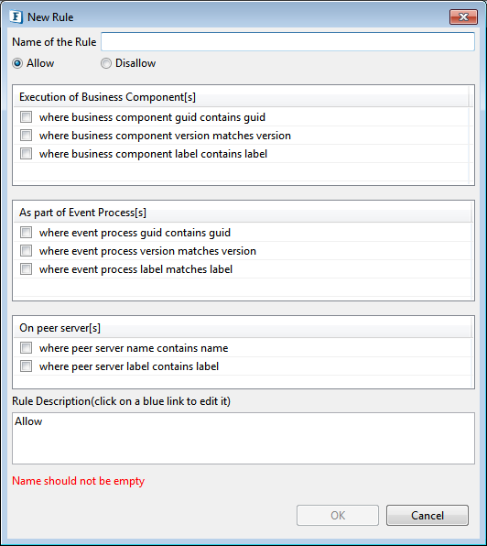Enable peer server name contains name
The image size is (487, 546).
point(26,348)
